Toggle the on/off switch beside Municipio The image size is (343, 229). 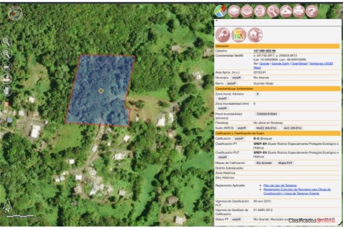point(236,78)
